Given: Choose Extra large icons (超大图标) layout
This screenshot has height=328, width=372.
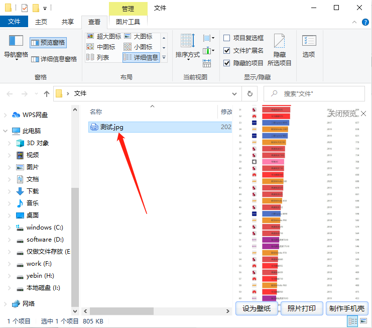Looking at the screenshot, I should [x=104, y=37].
